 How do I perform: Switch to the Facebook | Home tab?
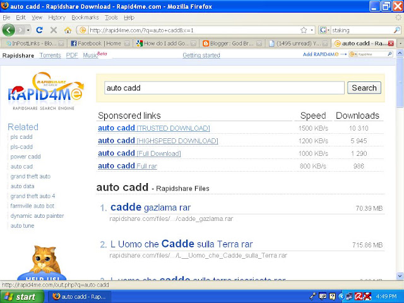click(x=99, y=44)
